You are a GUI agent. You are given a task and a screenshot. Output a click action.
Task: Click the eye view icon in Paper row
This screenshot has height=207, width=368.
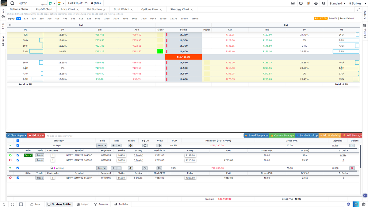tap(159, 145)
